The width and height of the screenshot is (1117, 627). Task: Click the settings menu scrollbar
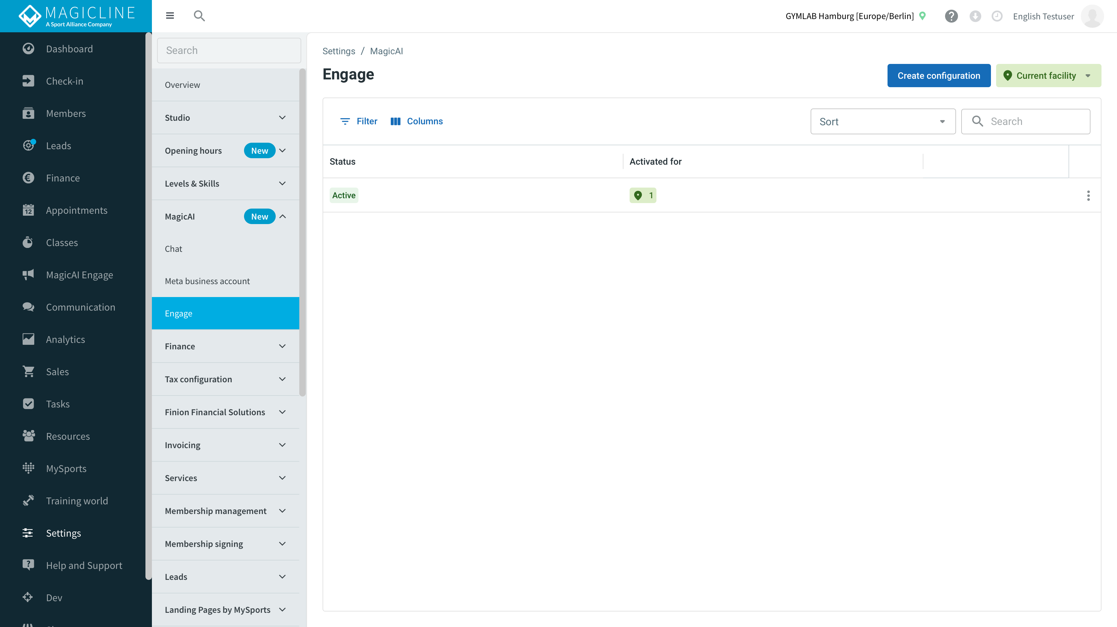303,232
